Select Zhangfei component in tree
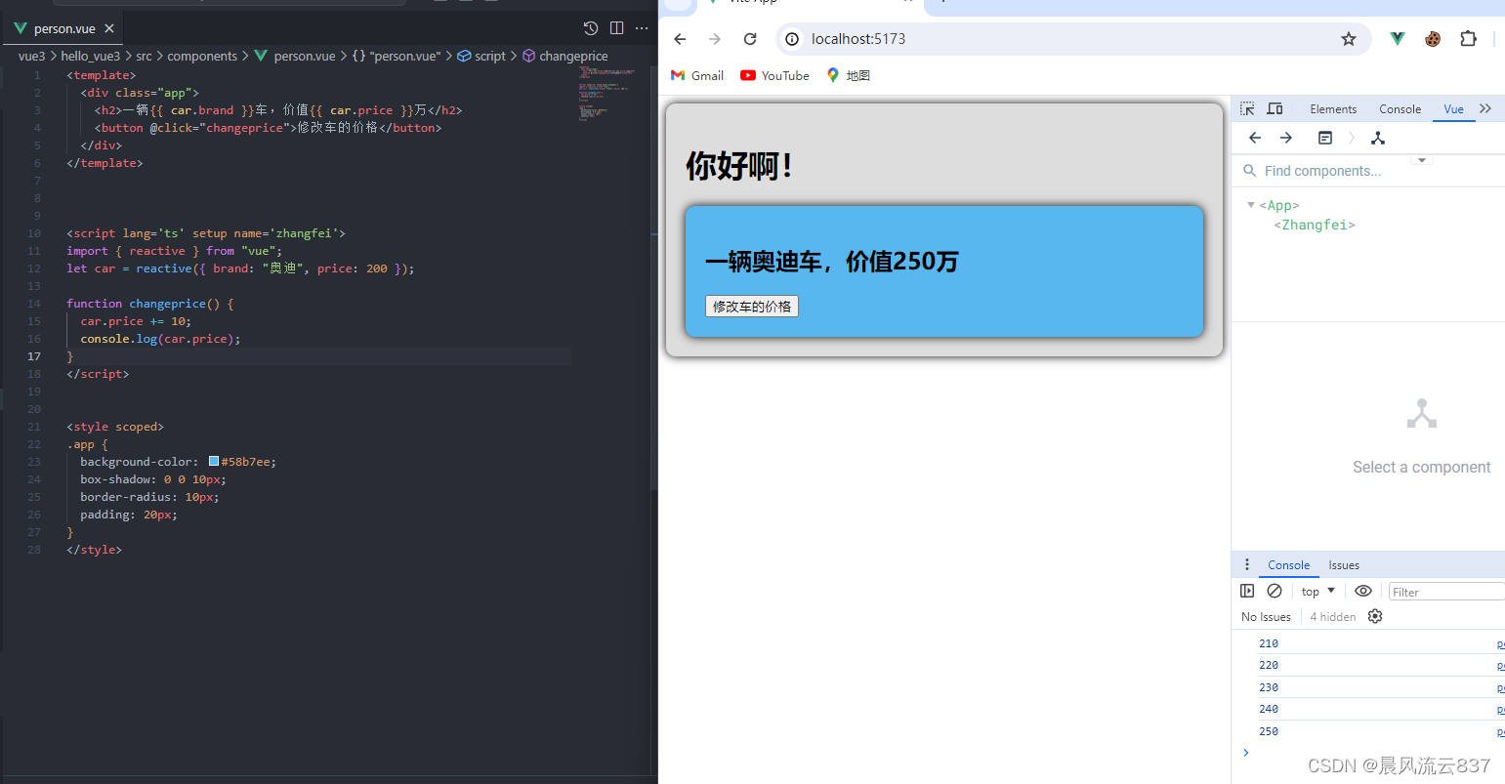This screenshot has height=784, width=1505. 1315,225
